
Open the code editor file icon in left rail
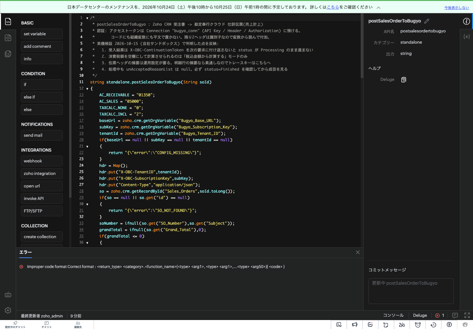coord(8,22)
